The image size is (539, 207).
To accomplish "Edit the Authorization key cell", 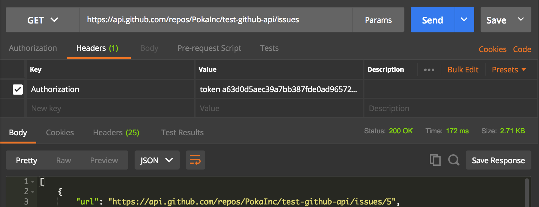I will [110, 90].
